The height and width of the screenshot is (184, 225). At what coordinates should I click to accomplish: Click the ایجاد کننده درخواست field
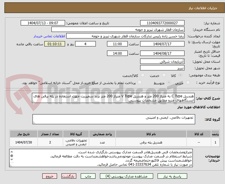tap(125, 36)
